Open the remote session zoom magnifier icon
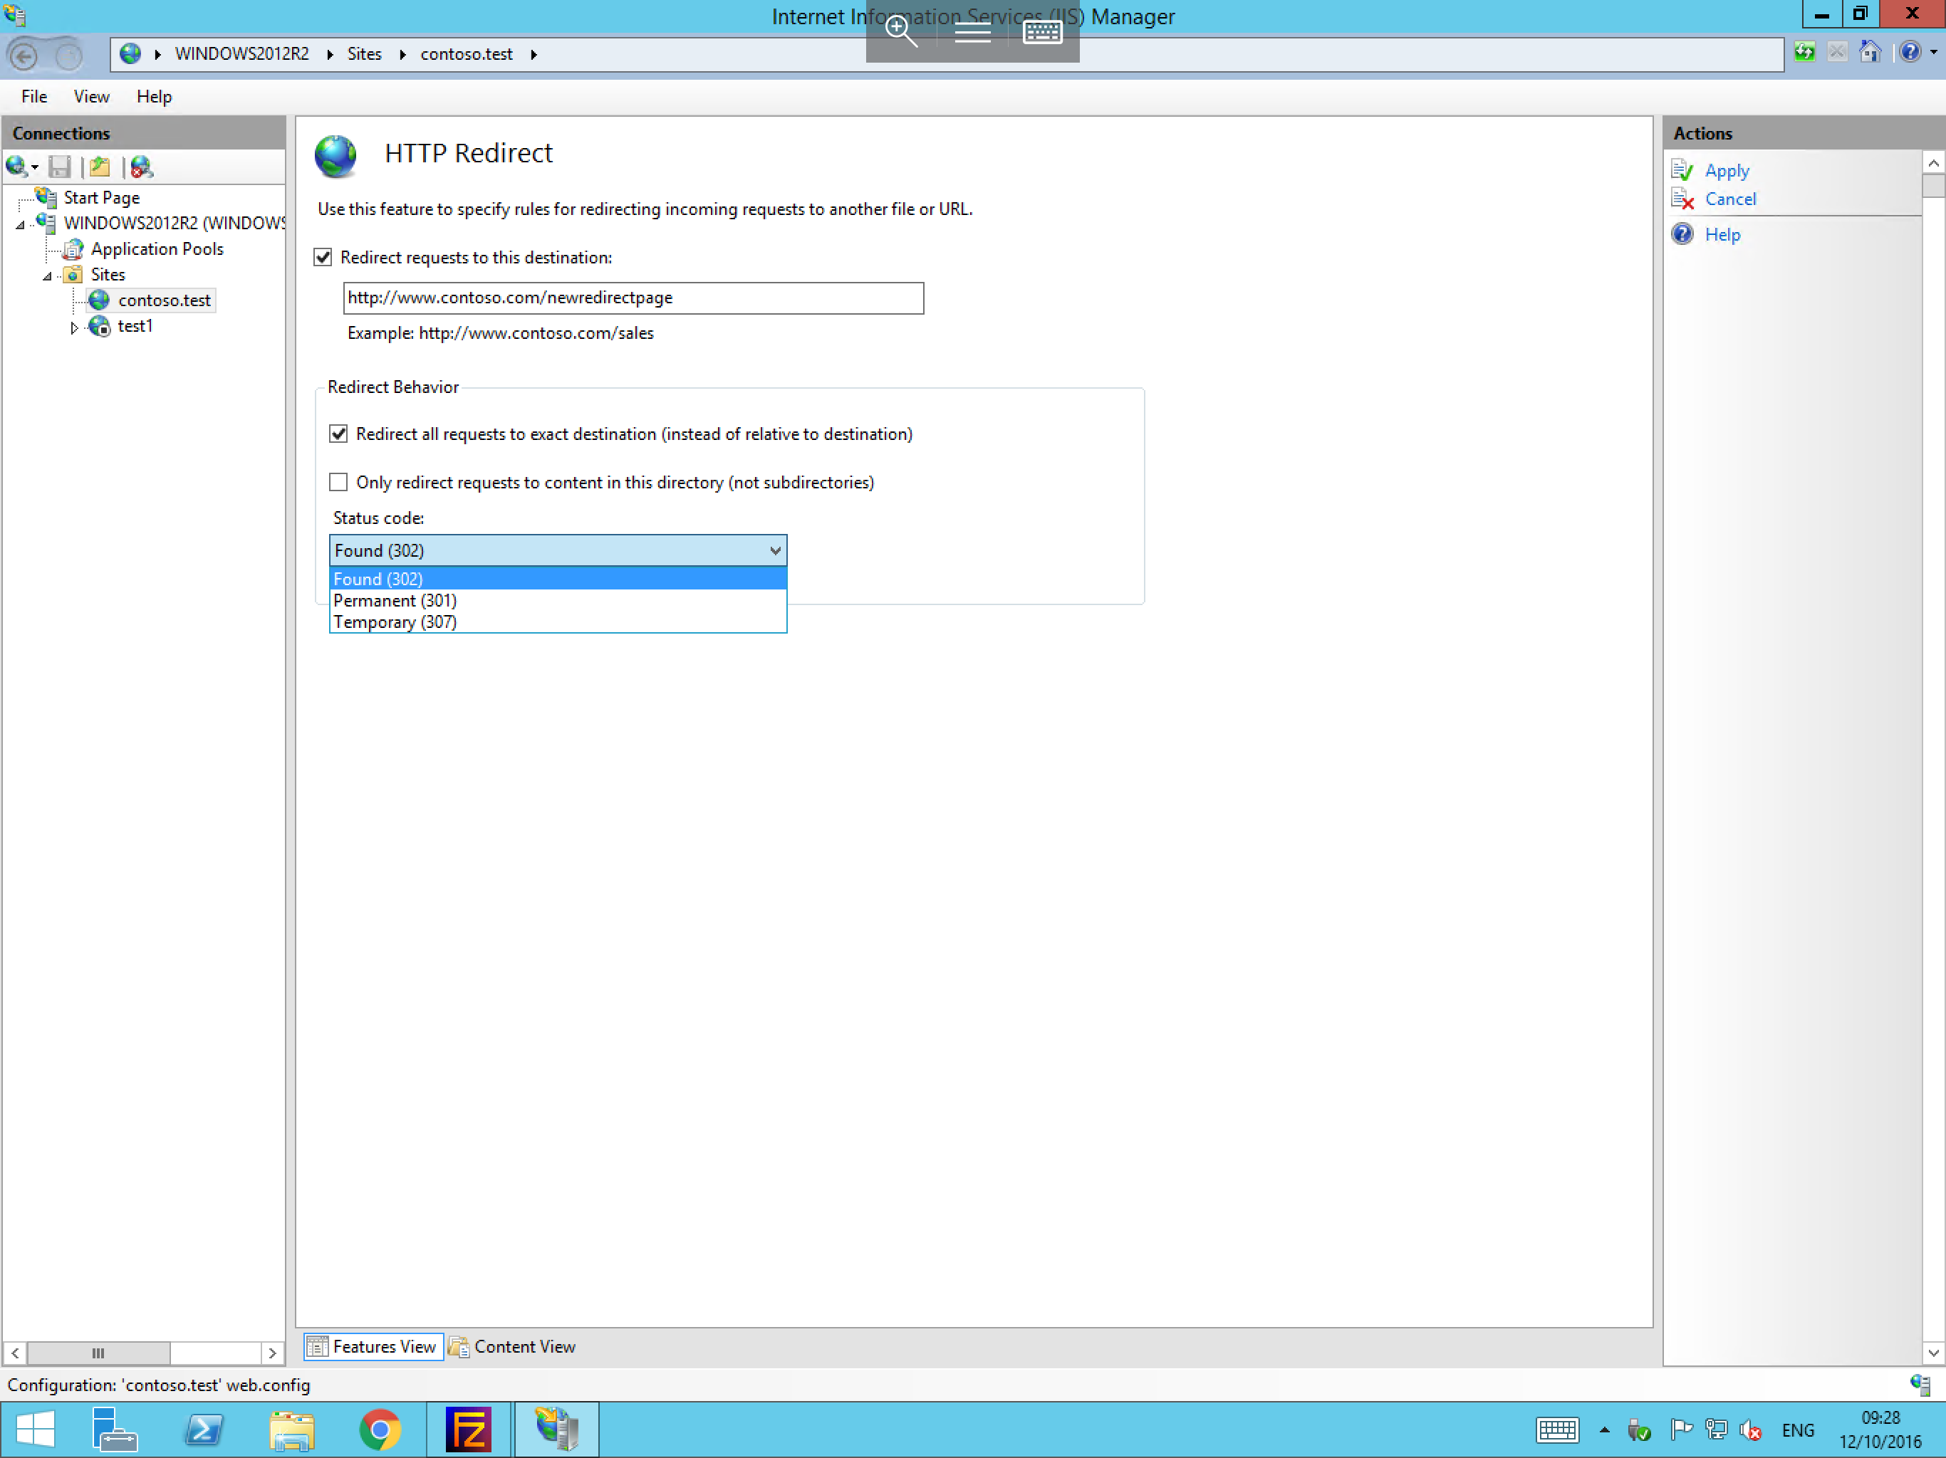Viewport: 1946px width, 1458px height. (902, 31)
